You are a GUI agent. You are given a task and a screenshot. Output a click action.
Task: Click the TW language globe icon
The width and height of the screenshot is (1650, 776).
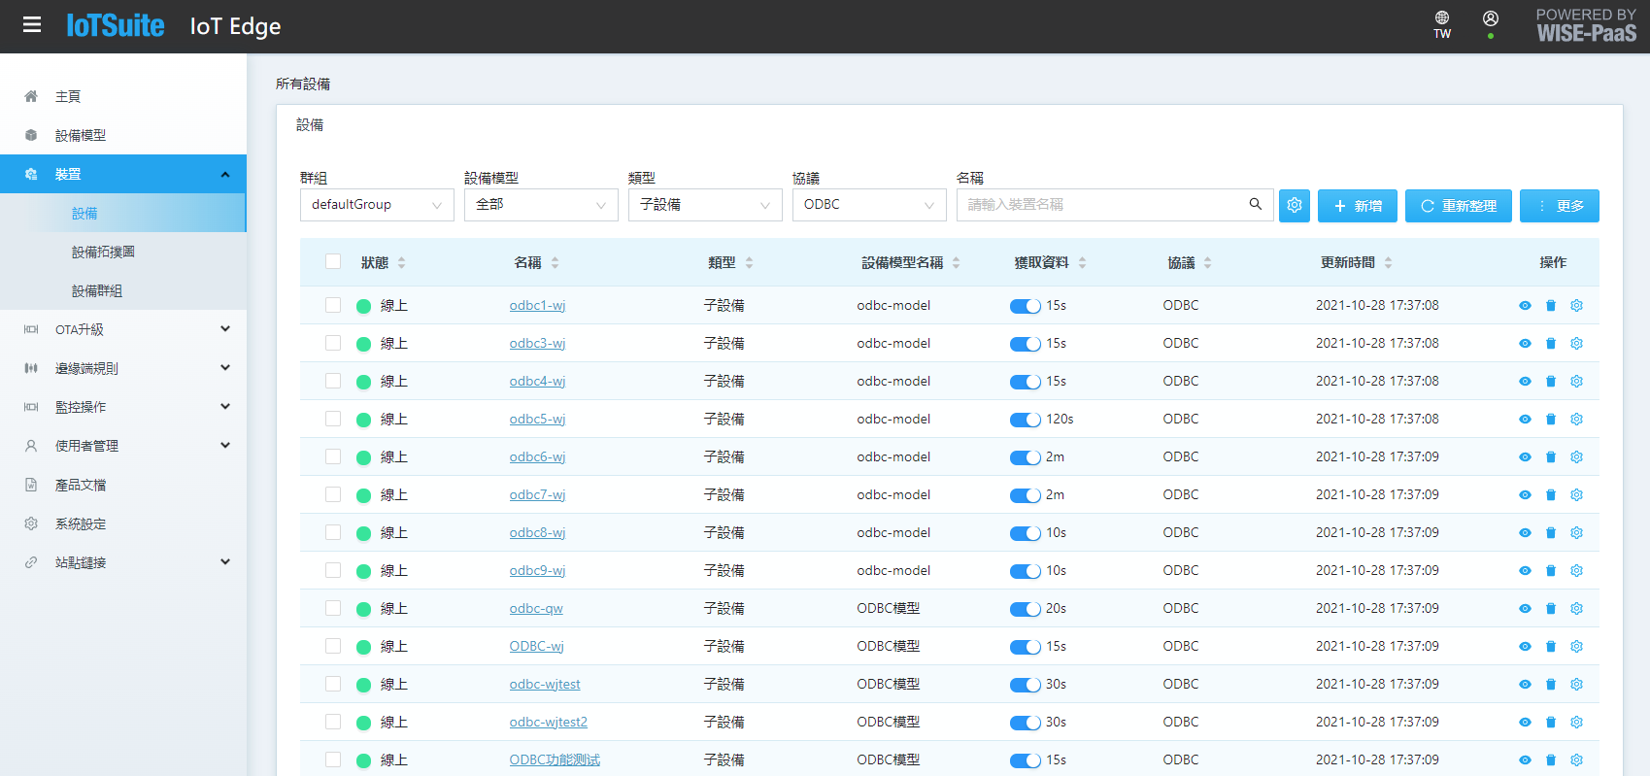click(1442, 18)
